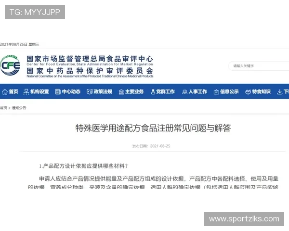Open the 机构设置 menu item
289x231 pixels.
(39, 91)
